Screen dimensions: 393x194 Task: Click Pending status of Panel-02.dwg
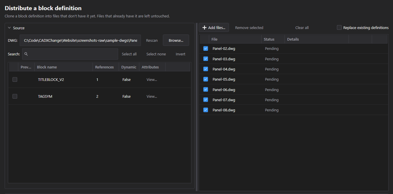coord(272,48)
